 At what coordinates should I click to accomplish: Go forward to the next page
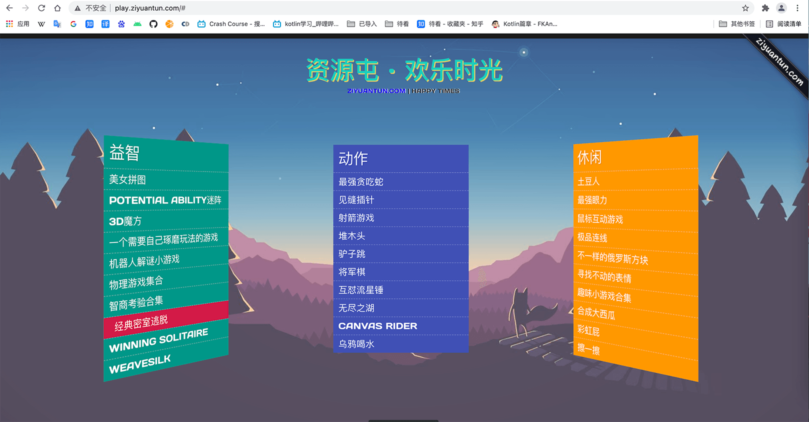pos(25,8)
